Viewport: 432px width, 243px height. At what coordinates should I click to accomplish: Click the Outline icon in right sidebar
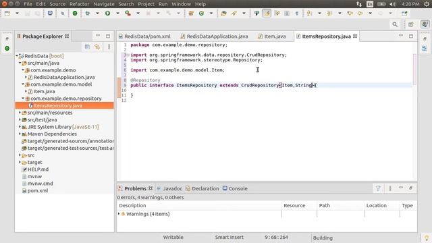point(425,49)
